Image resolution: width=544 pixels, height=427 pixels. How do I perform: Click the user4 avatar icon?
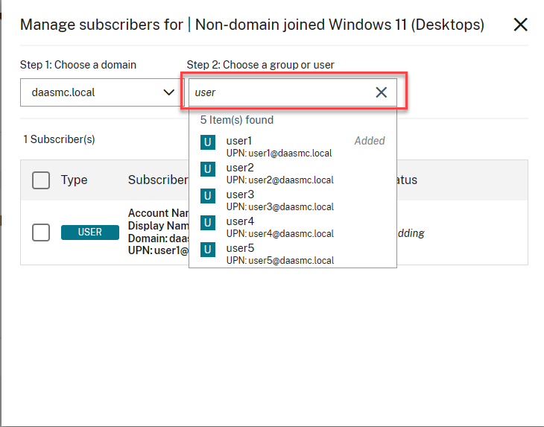[x=208, y=222]
